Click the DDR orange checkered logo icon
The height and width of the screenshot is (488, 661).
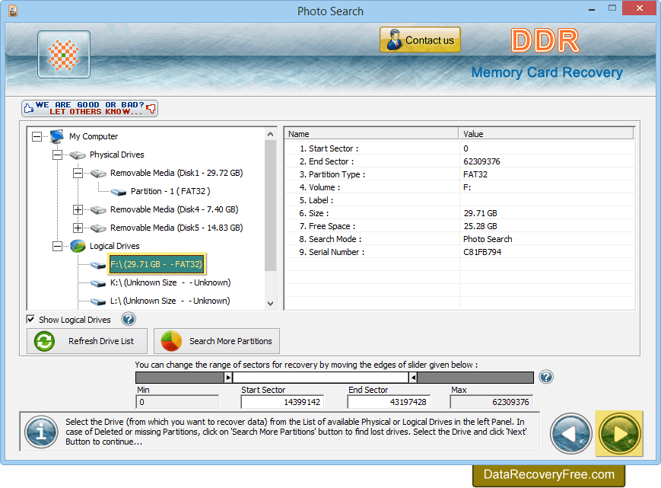(x=64, y=54)
